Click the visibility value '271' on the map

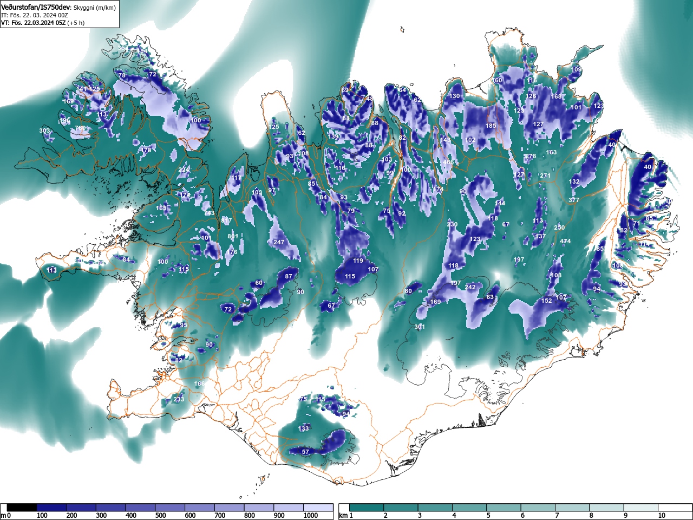[545, 176]
